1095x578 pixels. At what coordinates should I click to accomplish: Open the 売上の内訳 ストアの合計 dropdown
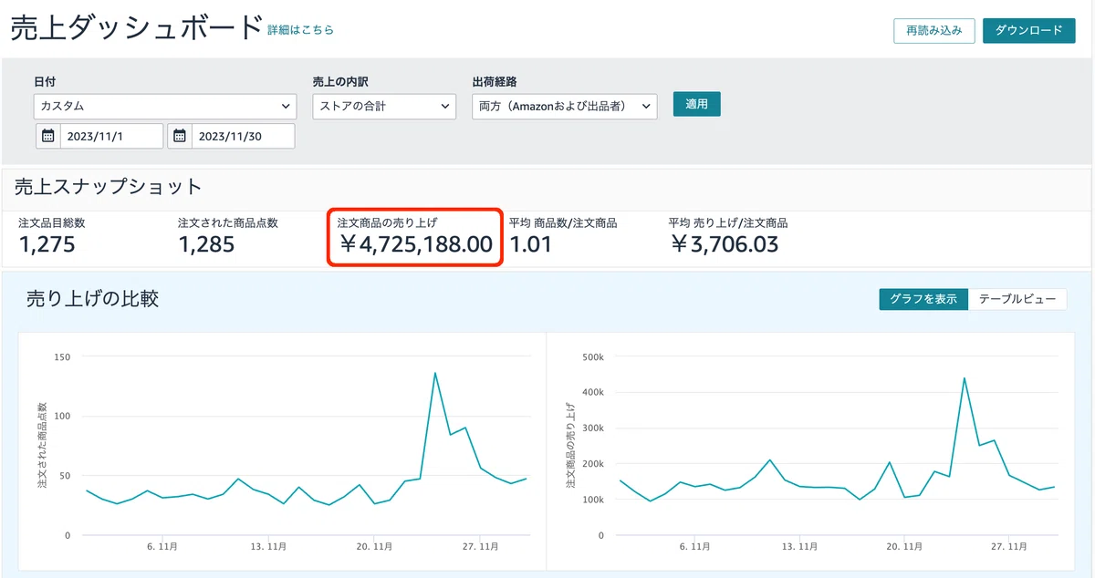tap(383, 106)
